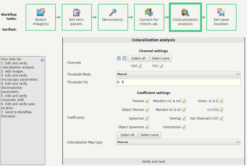Image resolution: width=247 pixels, height=166 pixels.
Task: Click the Deconvolution wizard wand icon
Action: pyautogui.click(x=113, y=12)
